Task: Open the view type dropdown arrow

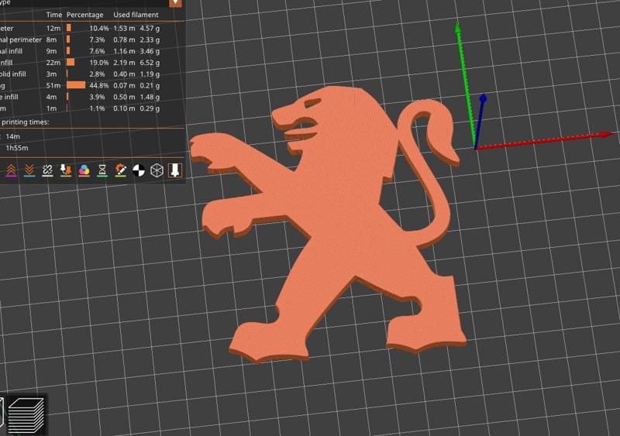Action: (175, 3)
